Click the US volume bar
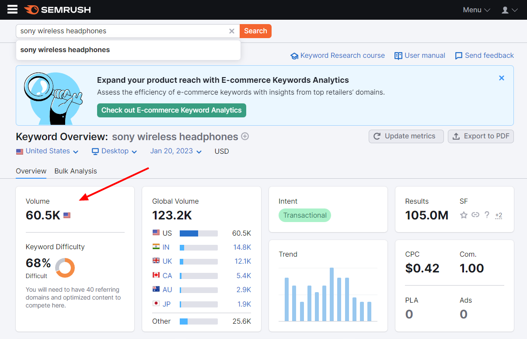This screenshot has height=339, width=527. tap(199, 233)
